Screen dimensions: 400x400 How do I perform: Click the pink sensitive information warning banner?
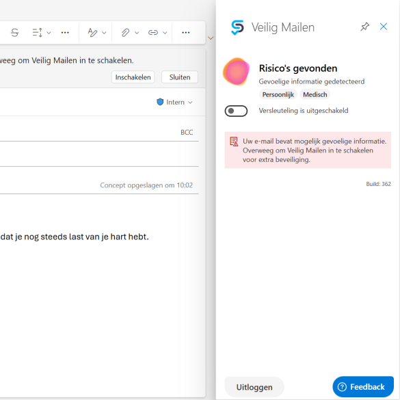coord(308,150)
